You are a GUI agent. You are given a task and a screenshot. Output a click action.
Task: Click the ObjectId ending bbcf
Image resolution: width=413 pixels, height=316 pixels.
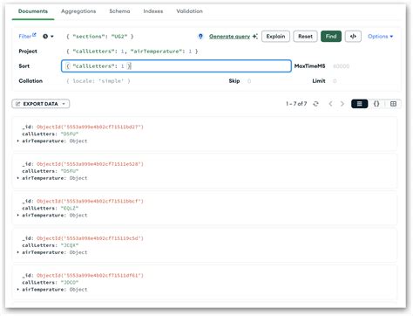pyautogui.click(x=90, y=201)
